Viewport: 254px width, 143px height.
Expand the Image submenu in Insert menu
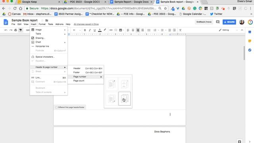[x=49, y=30]
